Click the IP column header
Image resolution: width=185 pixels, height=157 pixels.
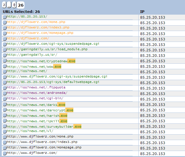click(142, 12)
